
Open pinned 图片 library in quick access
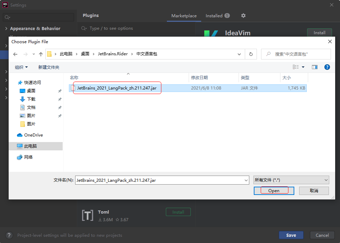coord(31,115)
